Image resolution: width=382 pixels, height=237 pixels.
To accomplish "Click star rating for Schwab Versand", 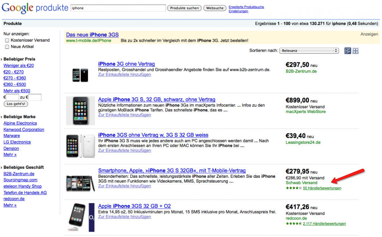I will tap(294, 188).
